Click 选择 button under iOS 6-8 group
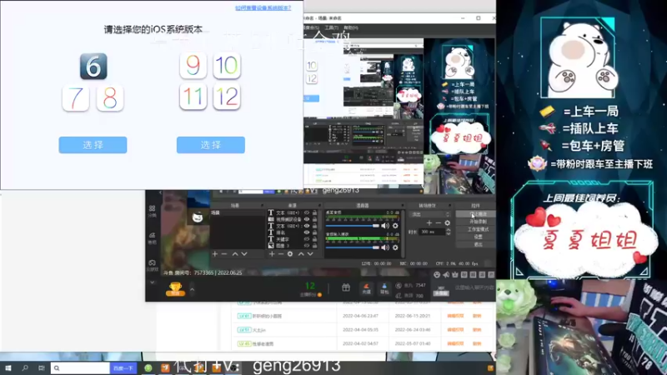 coord(93,145)
